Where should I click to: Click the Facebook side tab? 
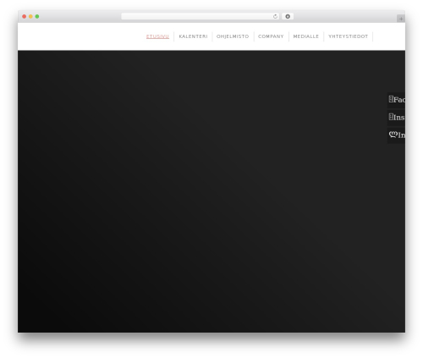click(396, 100)
